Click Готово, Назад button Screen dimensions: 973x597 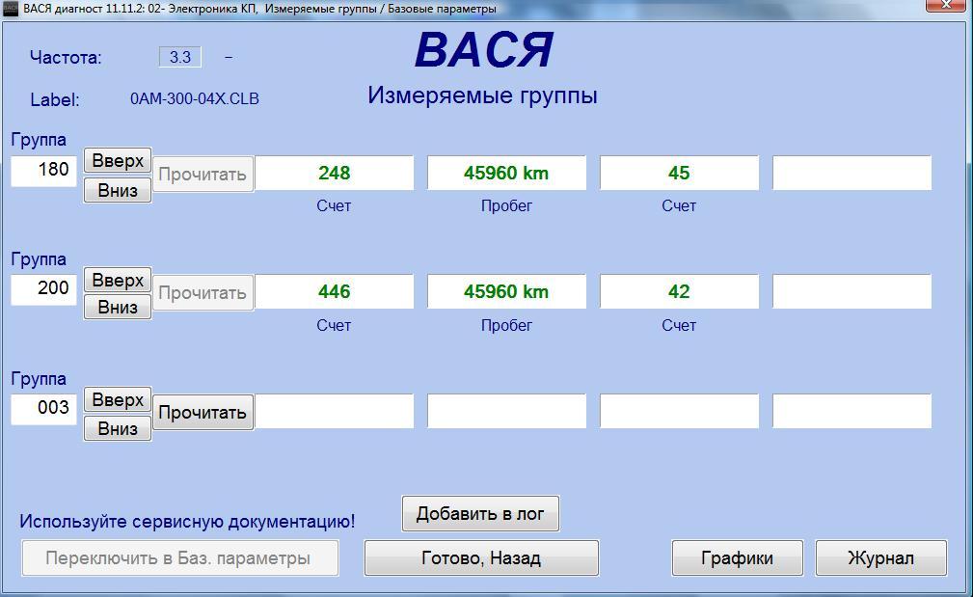click(x=481, y=557)
